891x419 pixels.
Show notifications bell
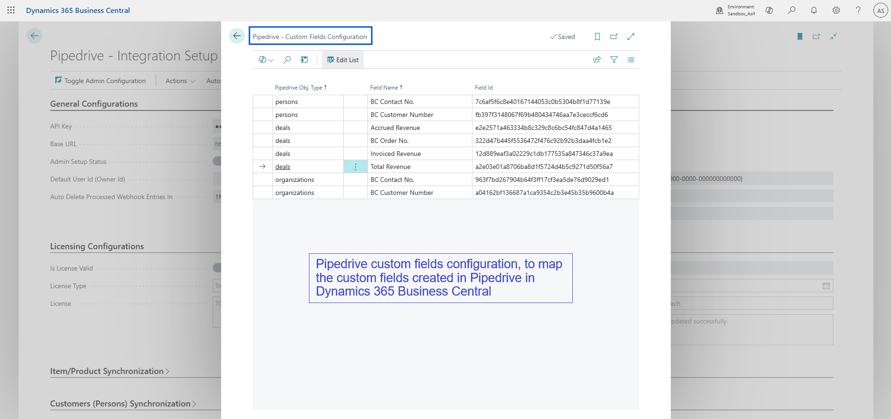(813, 10)
